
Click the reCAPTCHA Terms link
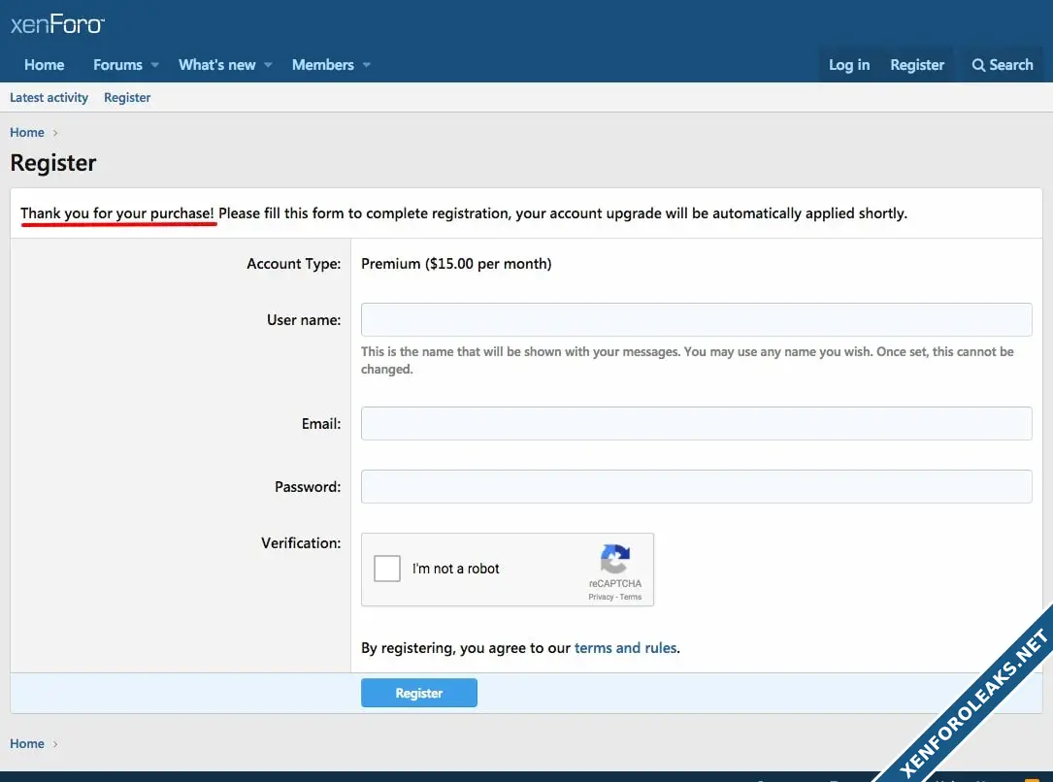tap(631, 597)
